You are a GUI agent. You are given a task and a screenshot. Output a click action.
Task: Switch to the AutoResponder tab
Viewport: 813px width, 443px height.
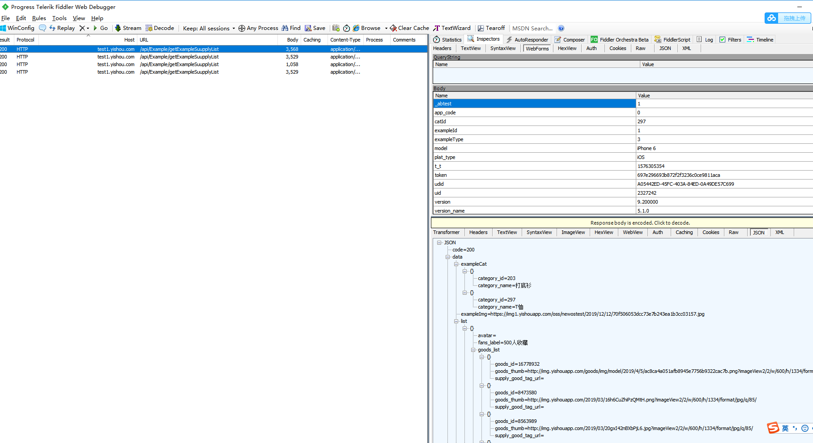pyautogui.click(x=527, y=40)
